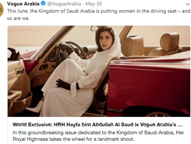Click the blue verified badge
This screenshot has height=144, width=191.
(x=43, y=3)
